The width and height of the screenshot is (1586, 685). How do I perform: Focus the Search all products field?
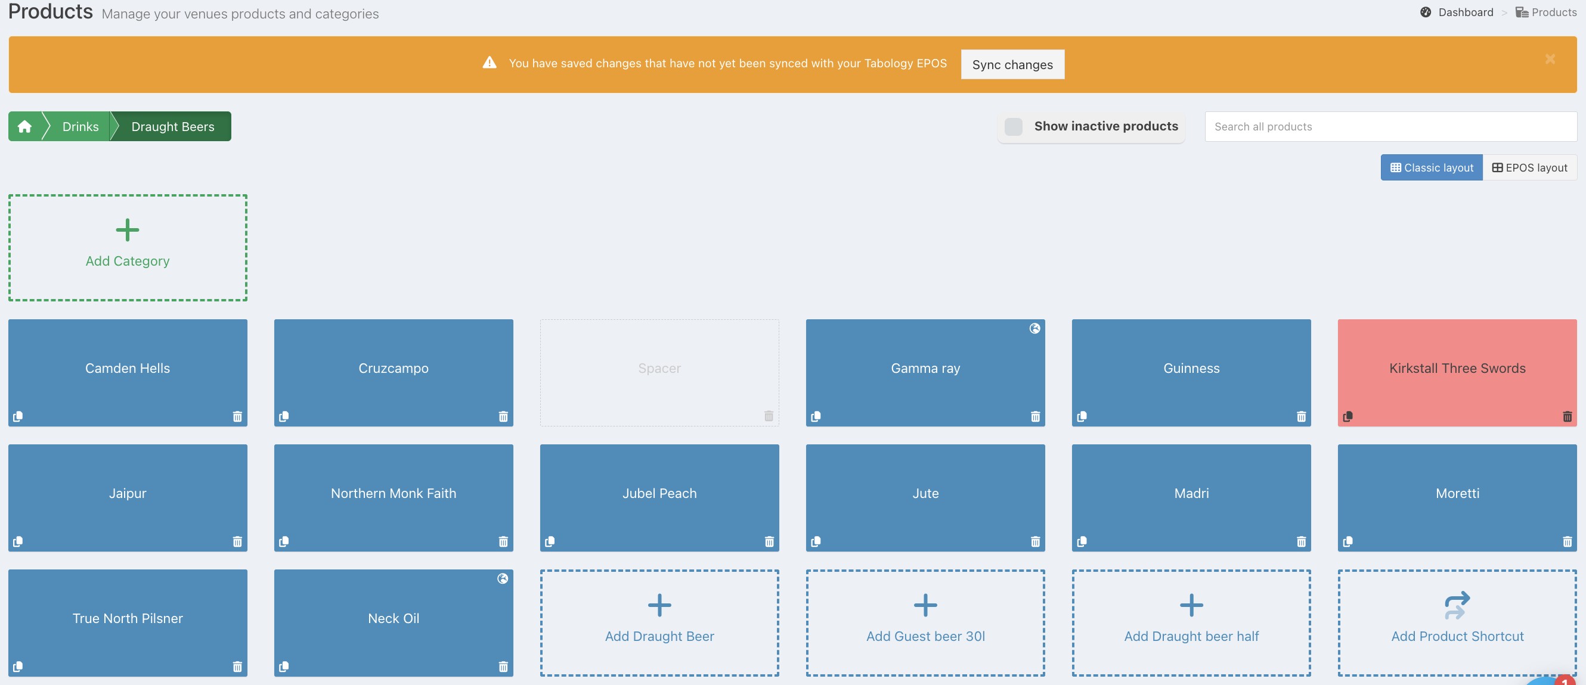click(1391, 127)
